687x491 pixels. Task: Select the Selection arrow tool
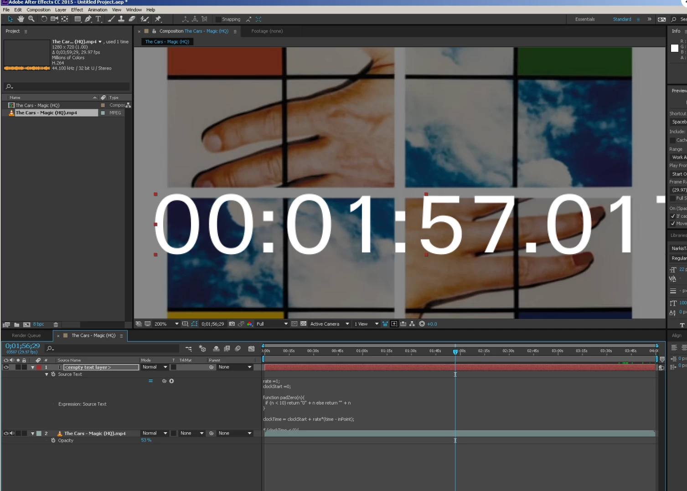10,19
